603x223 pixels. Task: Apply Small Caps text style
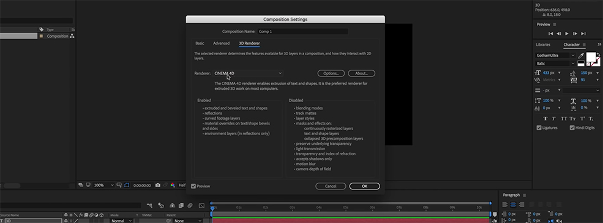point(572,119)
